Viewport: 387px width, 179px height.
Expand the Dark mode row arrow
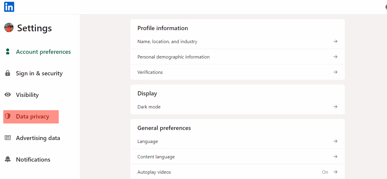tap(335, 107)
